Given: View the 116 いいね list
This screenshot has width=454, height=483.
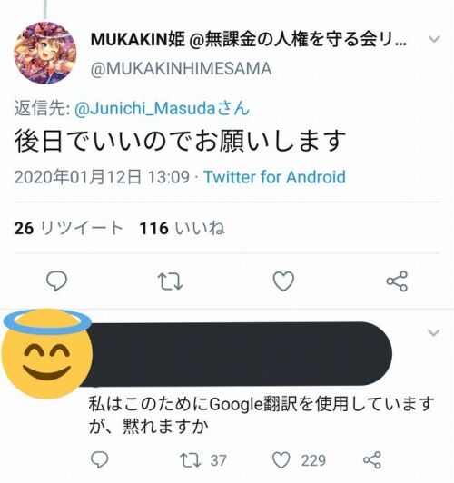Looking at the screenshot, I should click(183, 228).
